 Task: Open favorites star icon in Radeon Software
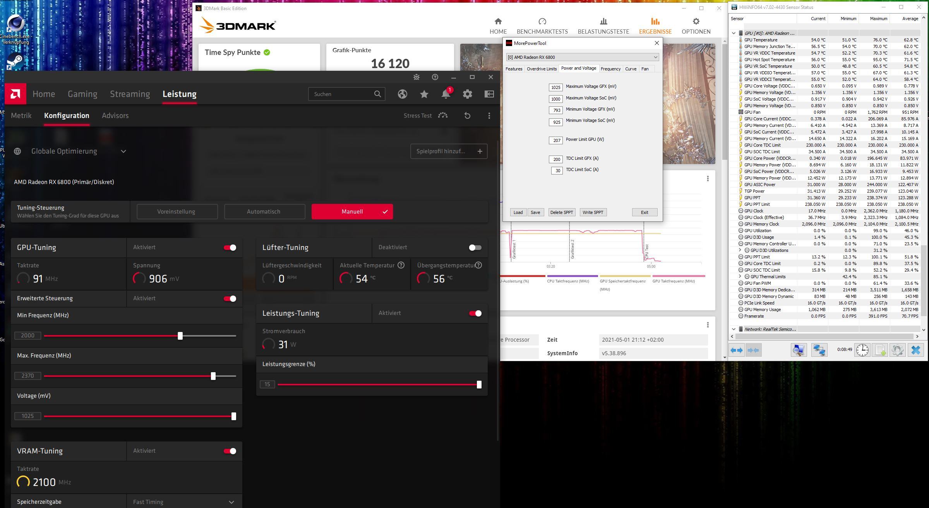pyautogui.click(x=424, y=94)
